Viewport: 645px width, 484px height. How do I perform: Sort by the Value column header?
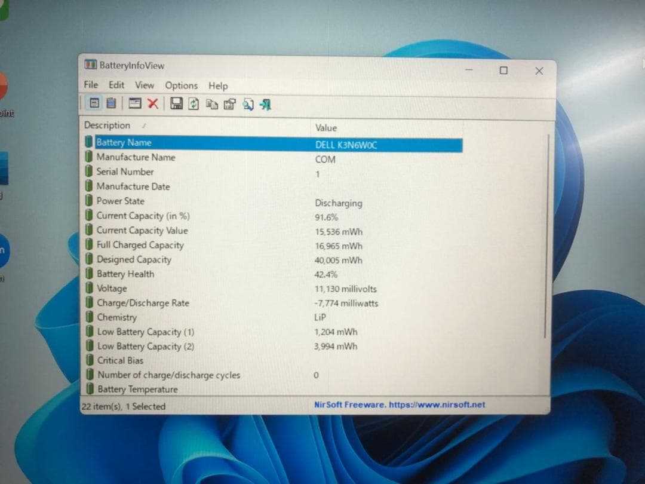coord(325,127)
